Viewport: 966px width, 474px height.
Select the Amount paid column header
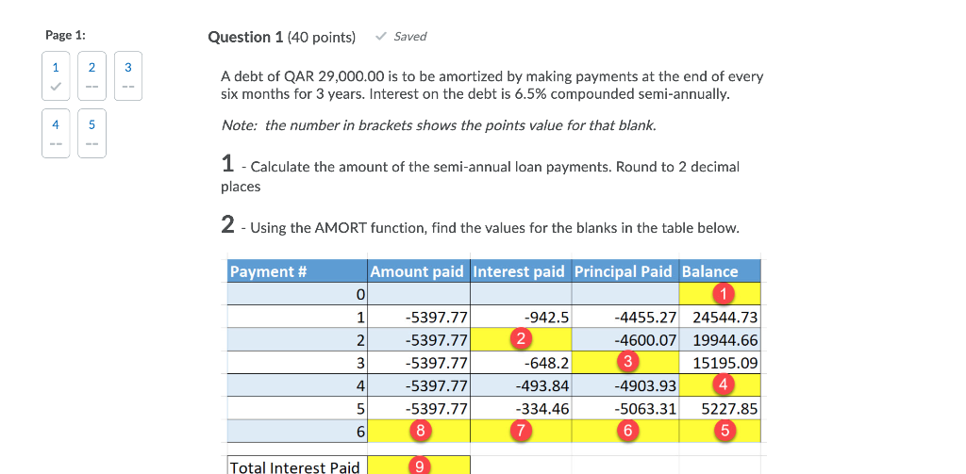(418, 270)
